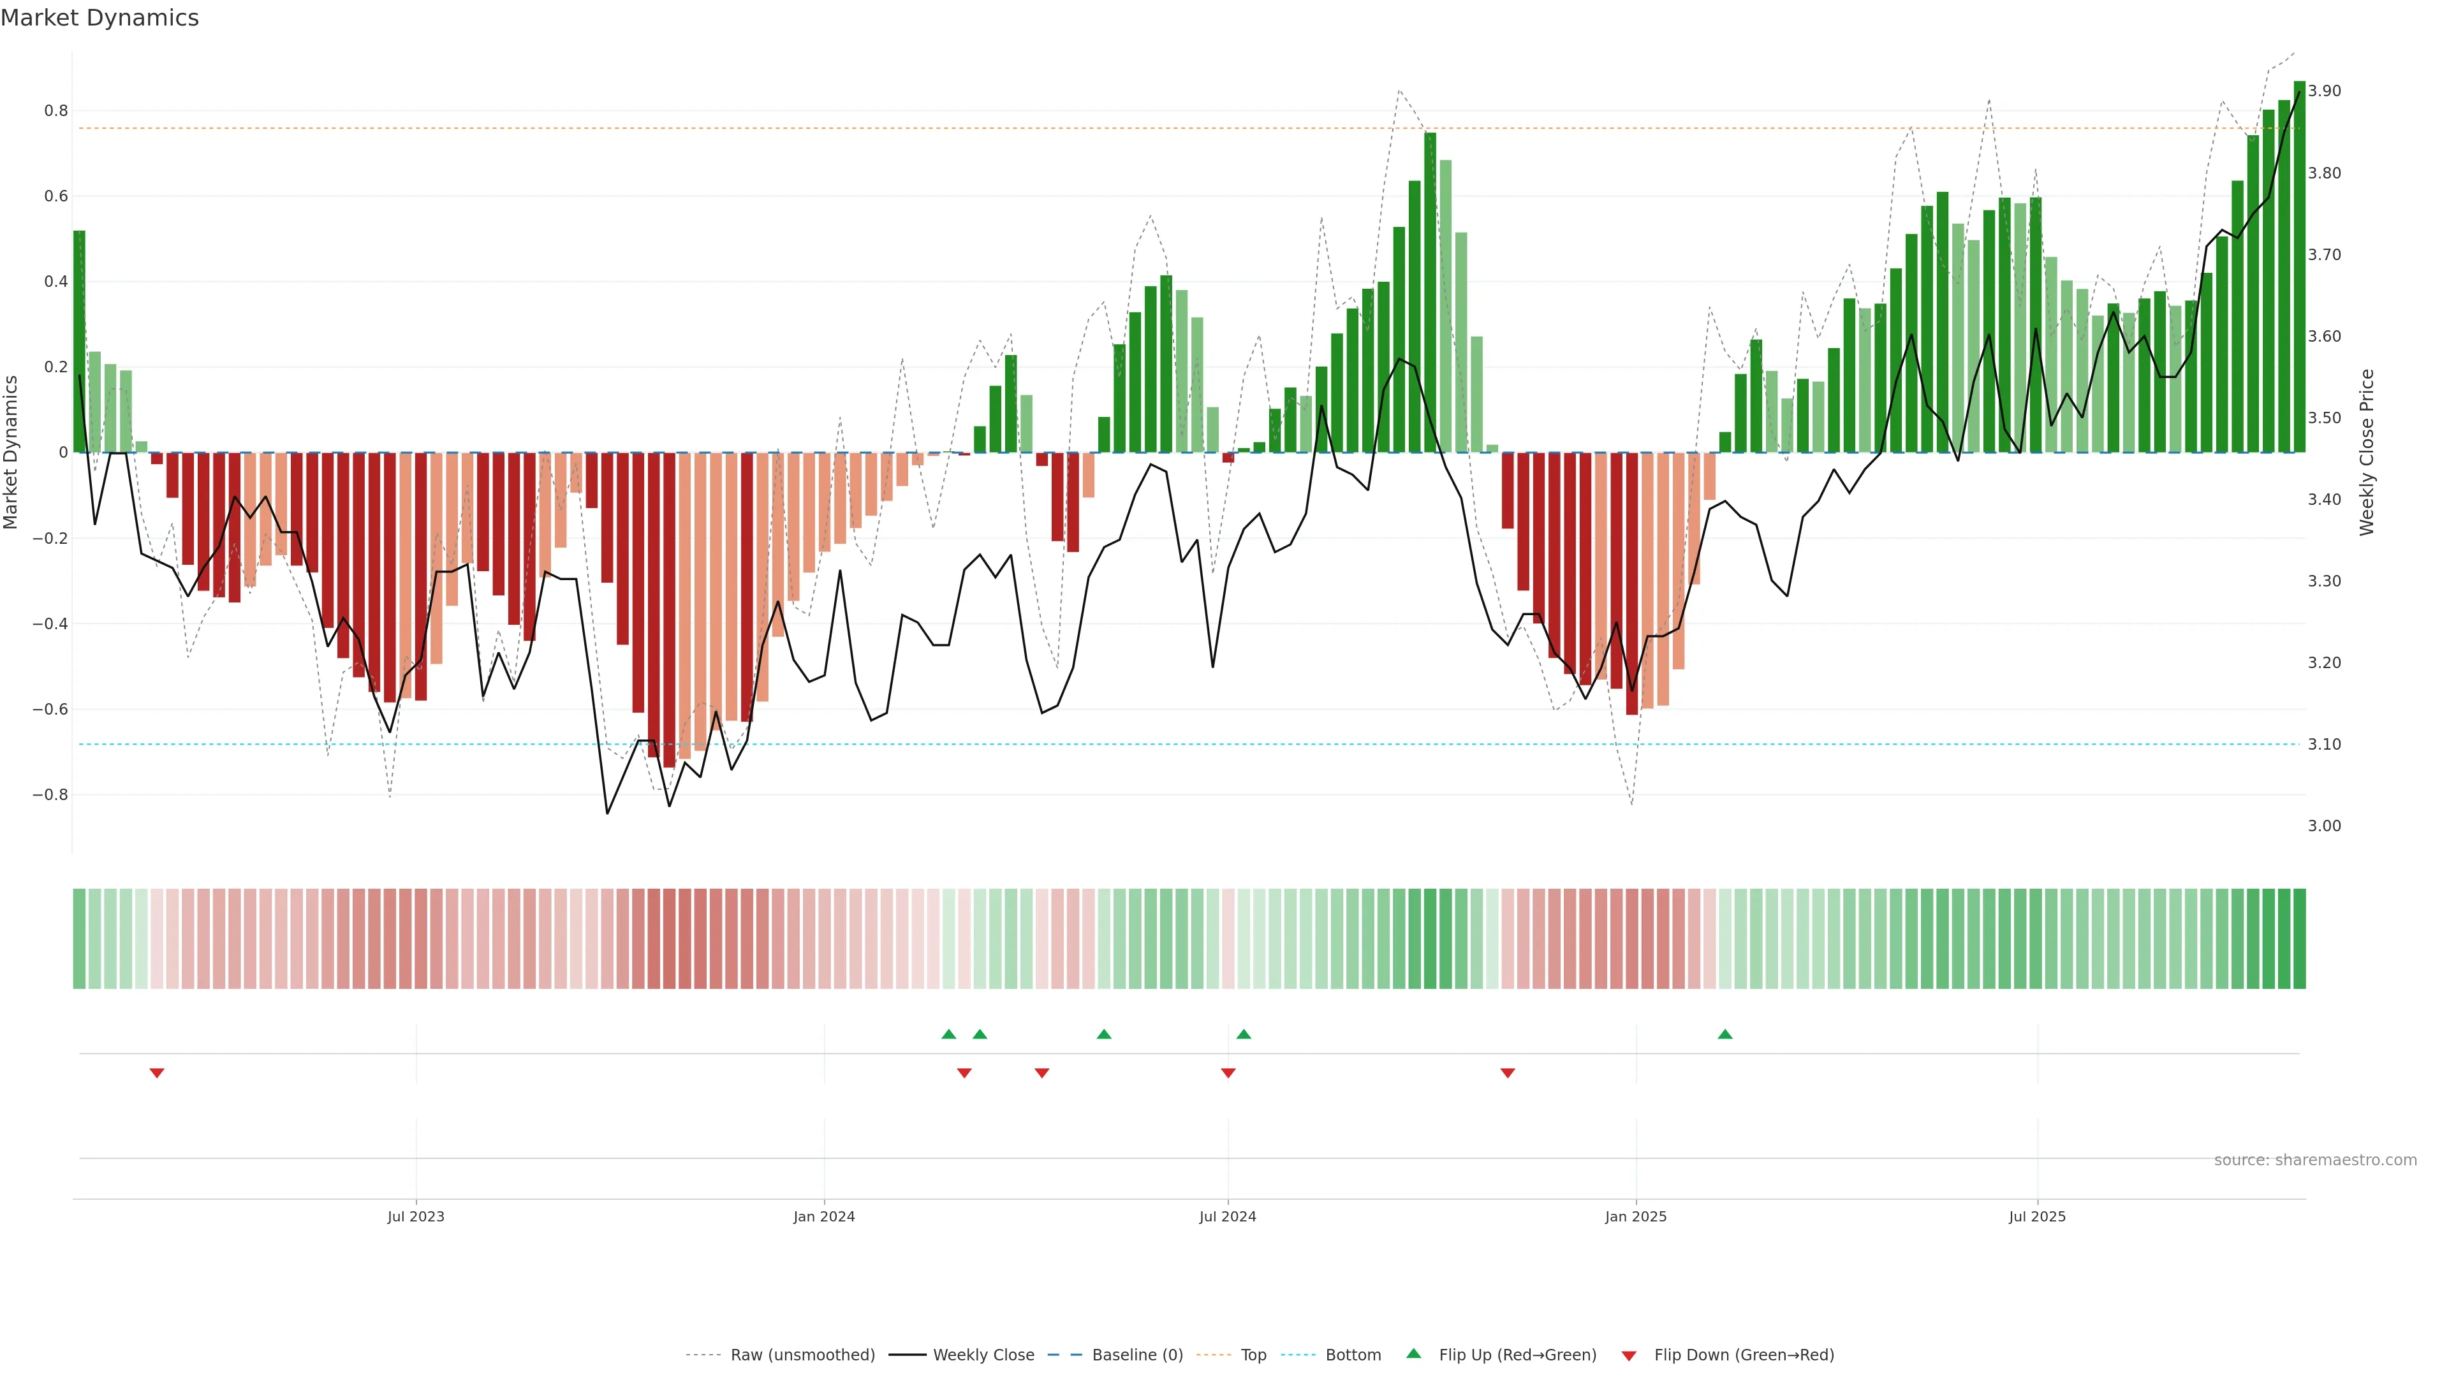This screenshot has width=2449, height=1377.
Task: Click the Market Dynamics chart title
Action: [x=100, y=18]
